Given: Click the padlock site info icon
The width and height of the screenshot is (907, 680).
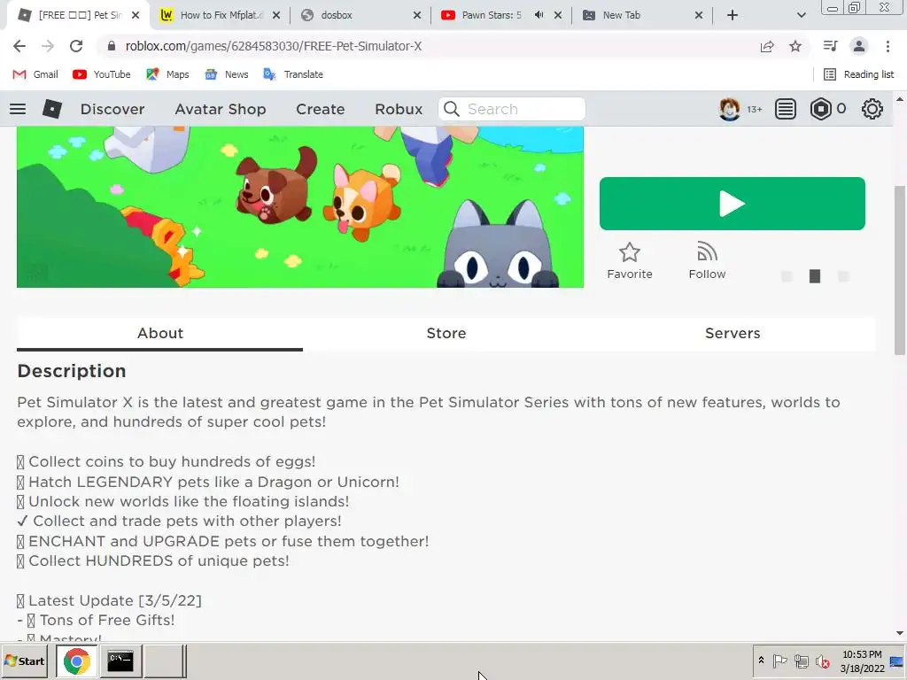Looking at the screenshot, I should coord(112,46).
